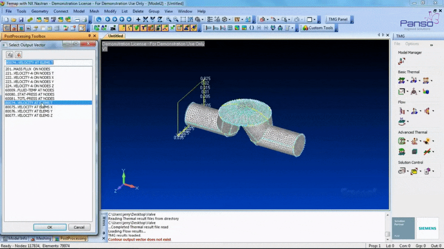This screenshot has height=249, width=444.
Task: Open dropdown next to first Advanced Thermal icon
Action: (408, 141)
